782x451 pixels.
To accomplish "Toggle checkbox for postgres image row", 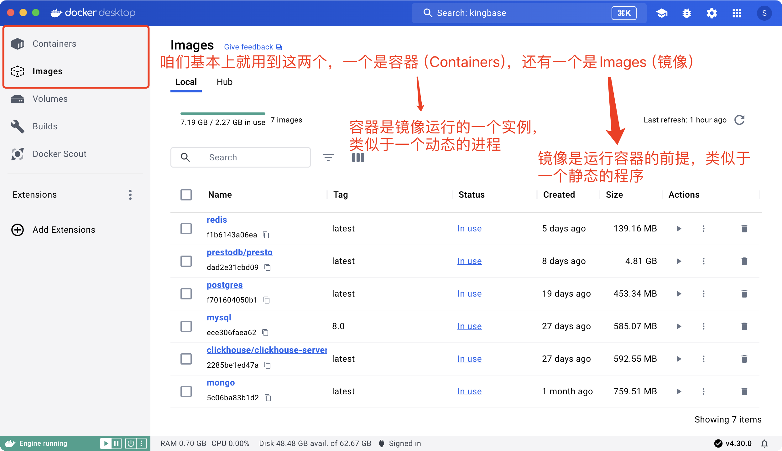I will click(186, 294).
